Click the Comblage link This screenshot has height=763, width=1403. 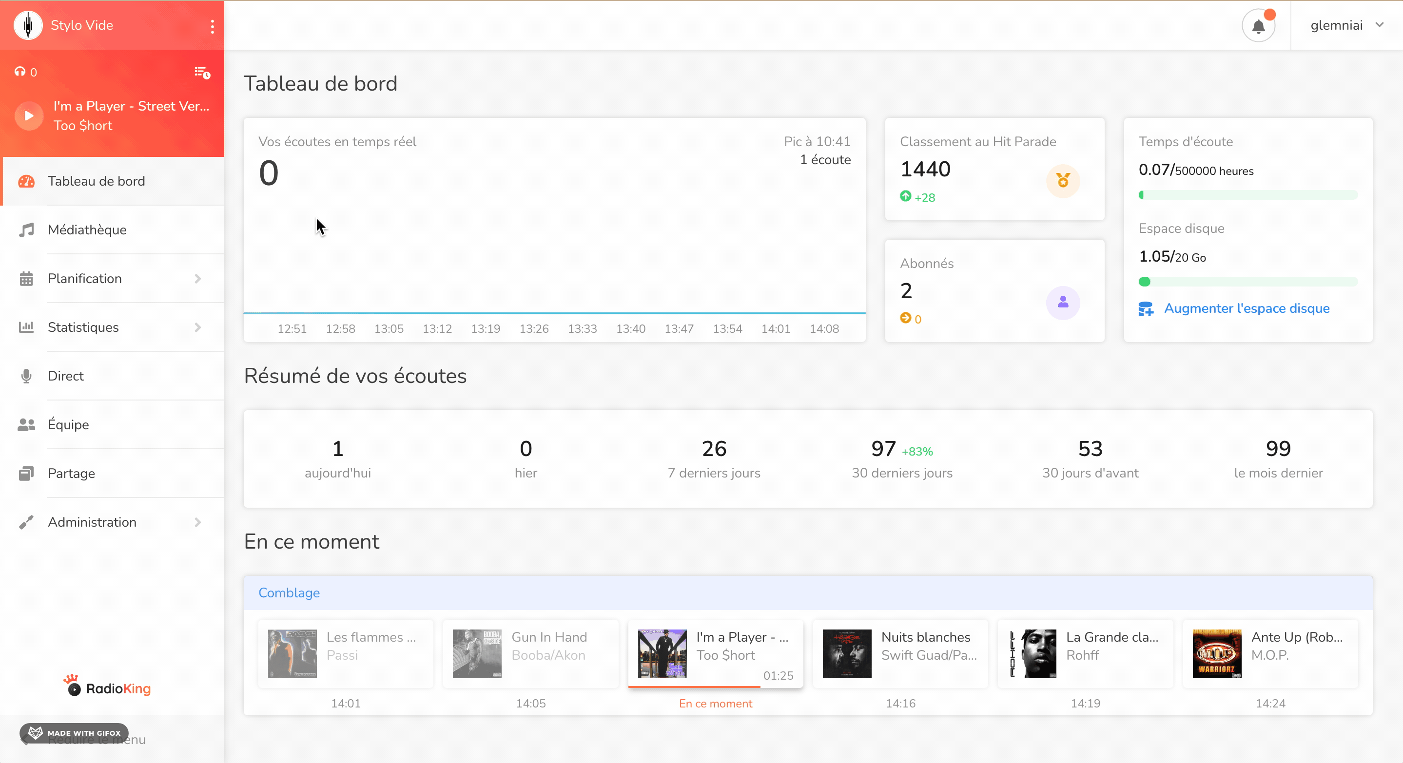click(x=289, y=592)
